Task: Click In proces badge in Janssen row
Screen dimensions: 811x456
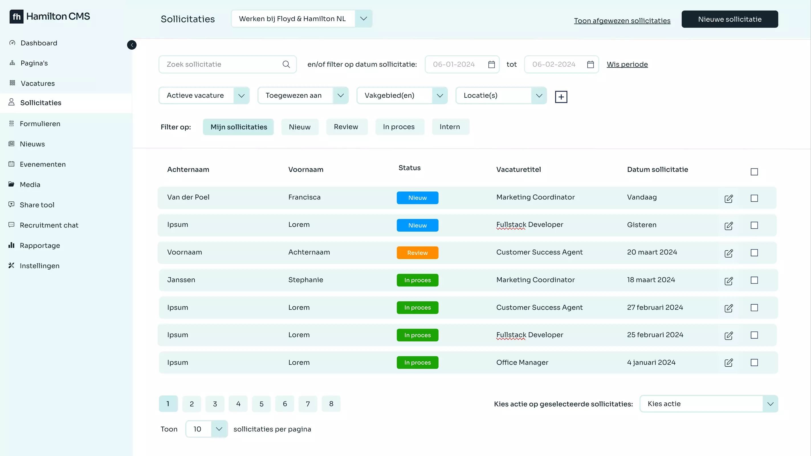Action: coord(417,280)
